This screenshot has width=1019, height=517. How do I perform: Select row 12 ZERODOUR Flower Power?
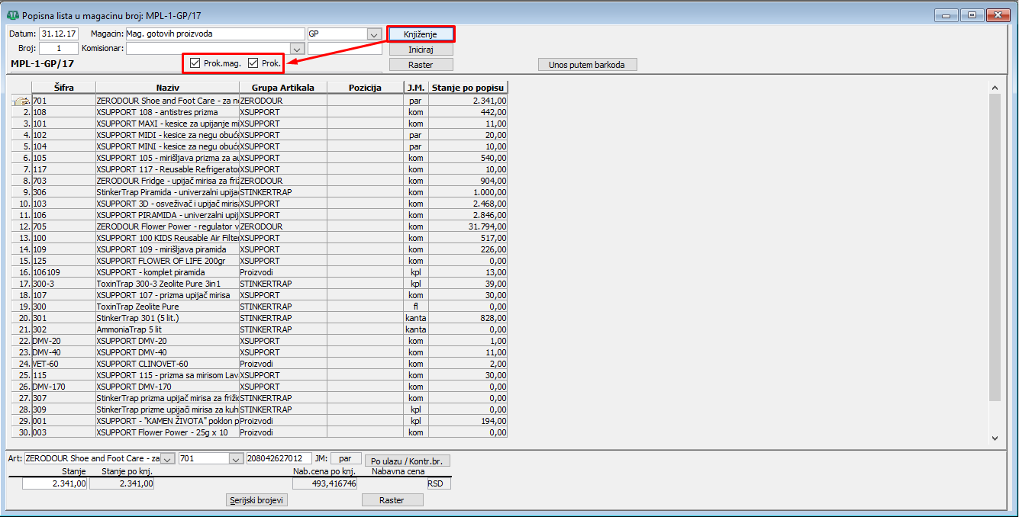pos(168,226)
